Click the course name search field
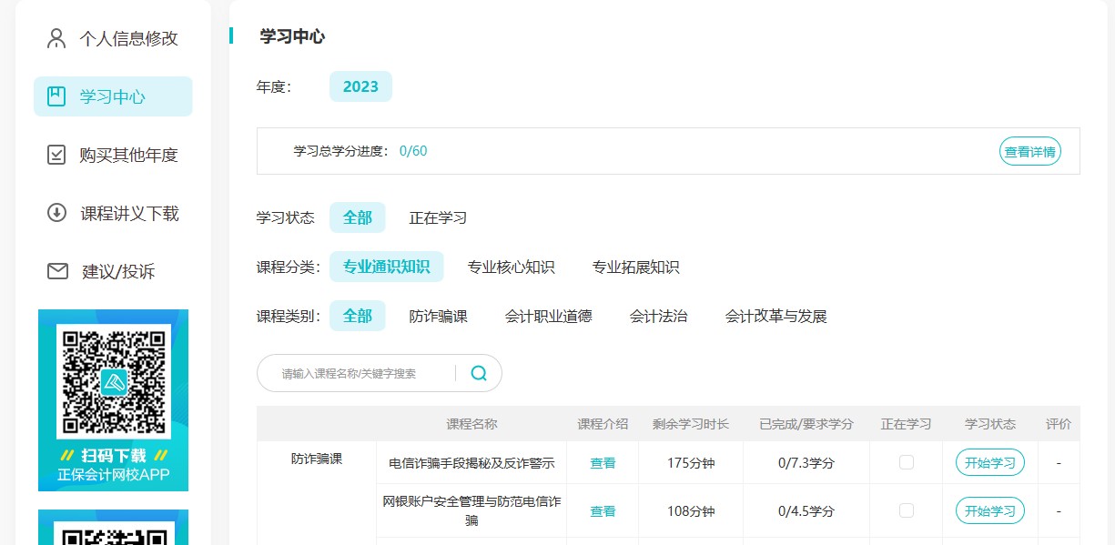The image size is (1115, 545). (x=364, y=373)
